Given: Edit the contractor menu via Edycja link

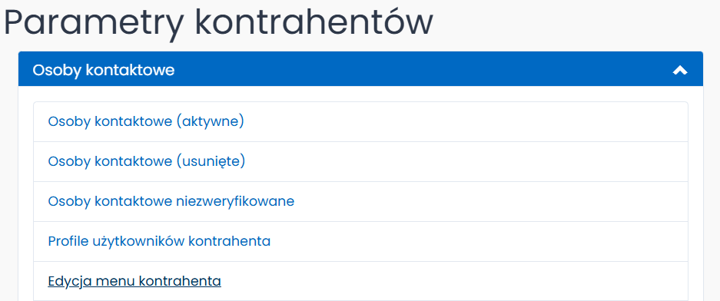Looking at the screenshot, I should click(134, 281).
